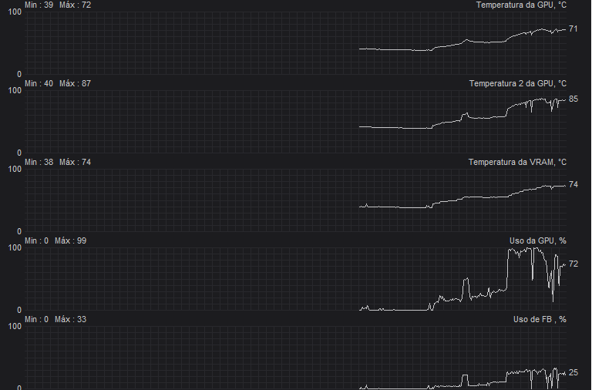Click inside the Uso de FB plot area
This screenshot has width=592, height=390.
(x=296, y=358)
